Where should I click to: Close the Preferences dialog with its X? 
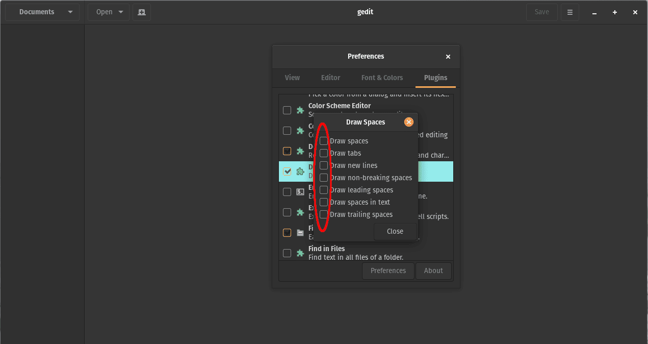(448, 57)
